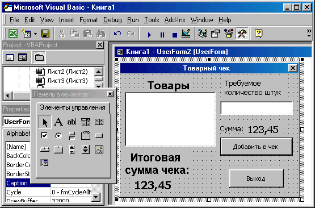Undo the last action
The height and width of the screenshot is (208, 315).
pos(117,34)
